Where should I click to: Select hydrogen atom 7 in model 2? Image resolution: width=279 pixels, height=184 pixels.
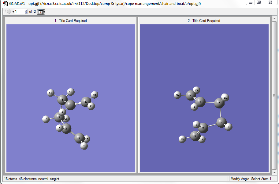pos(229,127)
